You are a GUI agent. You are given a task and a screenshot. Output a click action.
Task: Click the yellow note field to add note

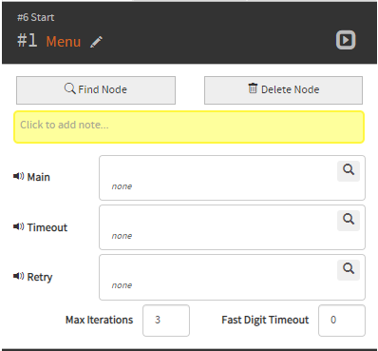point(189,127)
